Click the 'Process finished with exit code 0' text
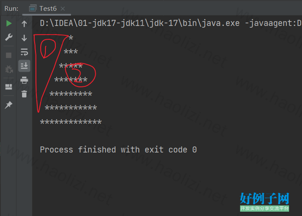 118,149
